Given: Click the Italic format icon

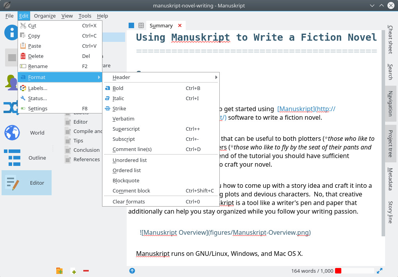Looking at the screenshot, I should 108,98.
